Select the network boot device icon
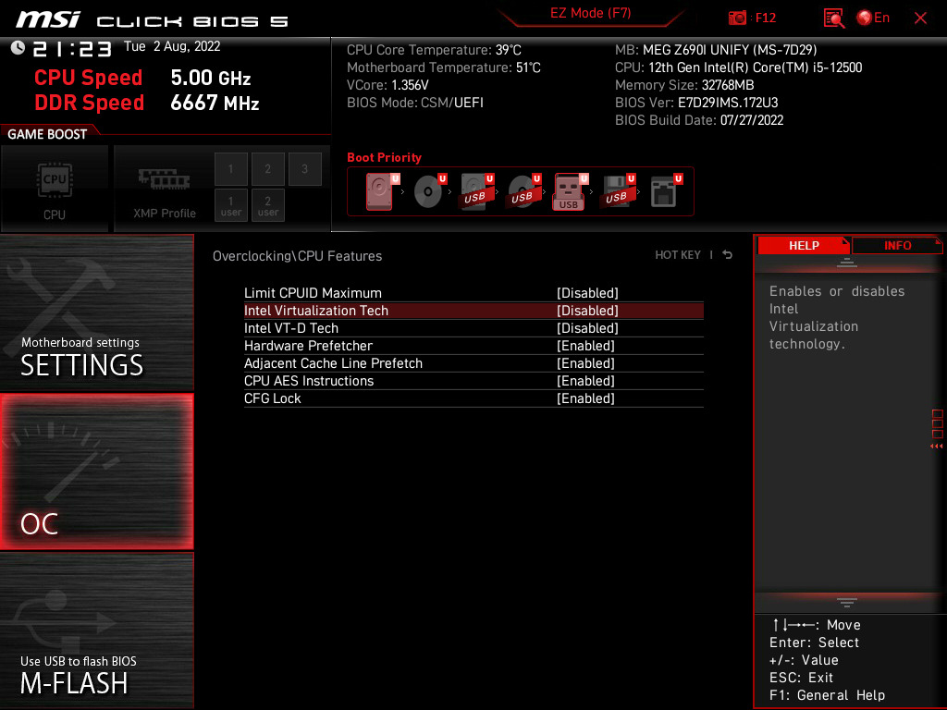 (666, 191)
